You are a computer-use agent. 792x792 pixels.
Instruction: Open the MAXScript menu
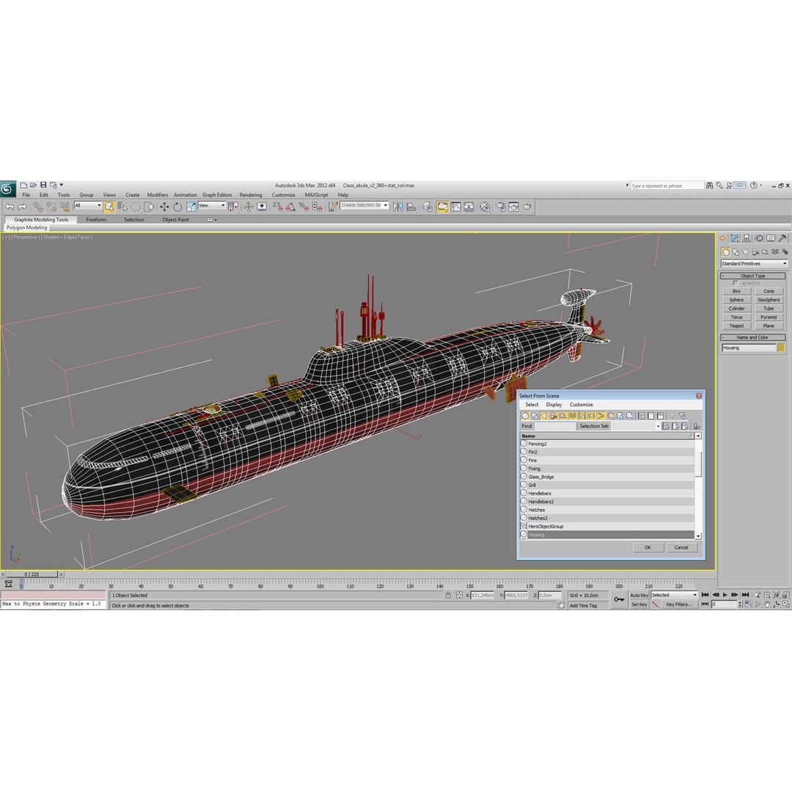click(x=316, y=195)
